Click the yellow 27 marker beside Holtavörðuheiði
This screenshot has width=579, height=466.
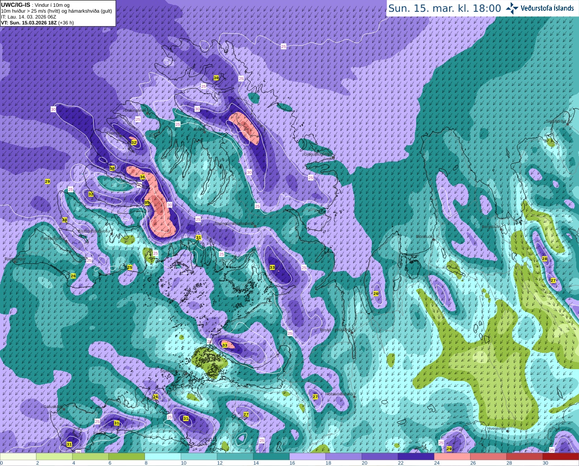315,397
